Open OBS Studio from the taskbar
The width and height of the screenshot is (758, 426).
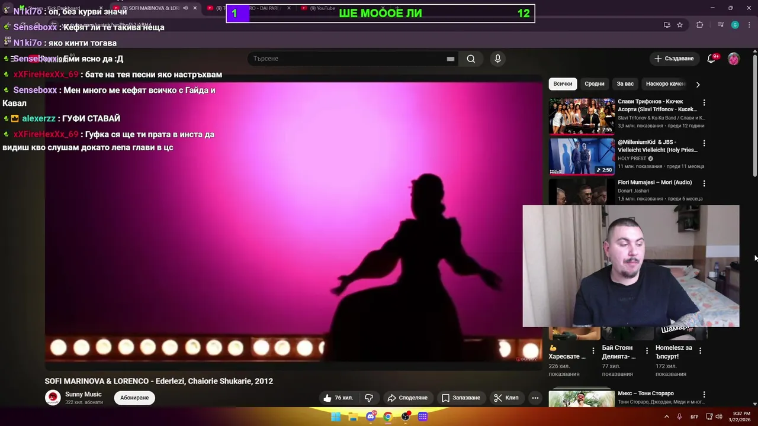coord(405,417)
